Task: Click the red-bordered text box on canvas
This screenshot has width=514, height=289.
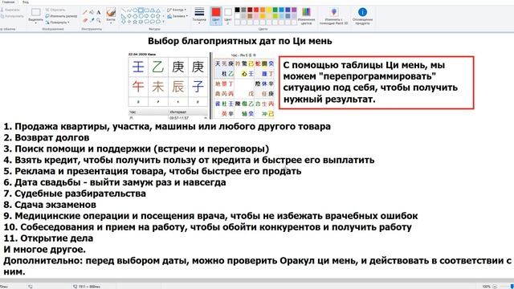Action: 377,83
